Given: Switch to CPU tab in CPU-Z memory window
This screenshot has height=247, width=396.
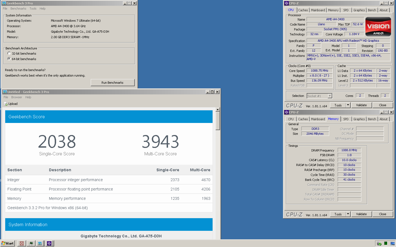Looking at the screenshot, I should click(291, 119).
